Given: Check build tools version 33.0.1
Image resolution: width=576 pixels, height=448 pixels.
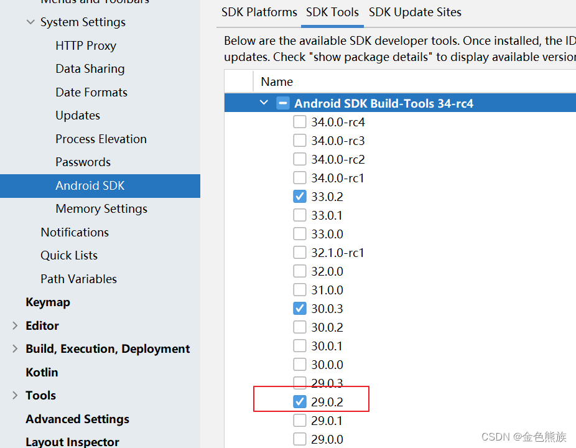Looking at the screenshot, I should pyautogui.click(x=300, y=215).
